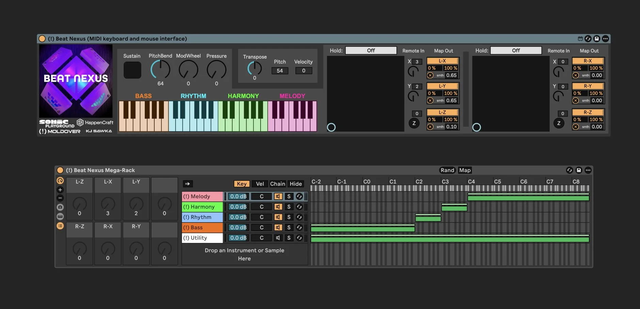Hot-swap the Melody chain with circular arrows icon
This screenshot has width=640, height=309.
tap(299, 196)
